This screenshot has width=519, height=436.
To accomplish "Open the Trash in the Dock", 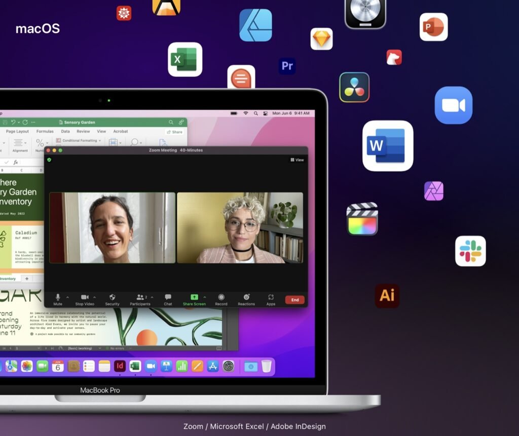I will (x=267, y=366).
